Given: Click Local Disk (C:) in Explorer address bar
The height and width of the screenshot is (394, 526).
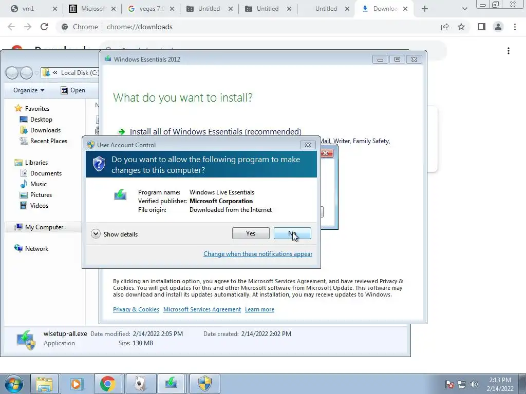Looking at the screenshot, I should [x=80, y=73].
